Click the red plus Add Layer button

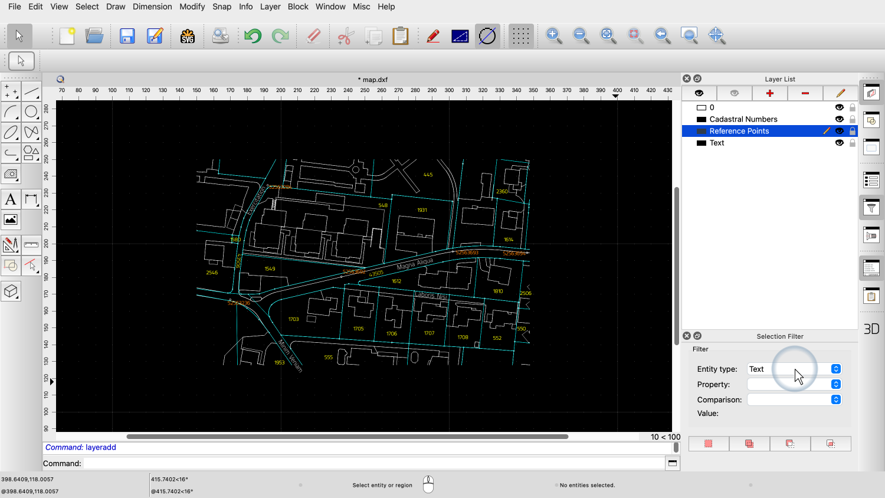769,93
